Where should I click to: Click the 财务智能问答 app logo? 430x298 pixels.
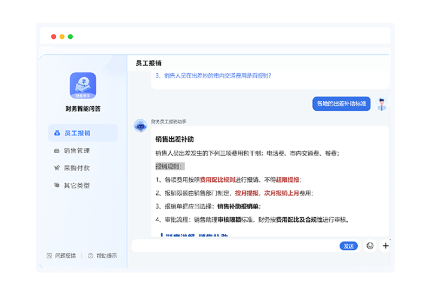tap(82, 85)
